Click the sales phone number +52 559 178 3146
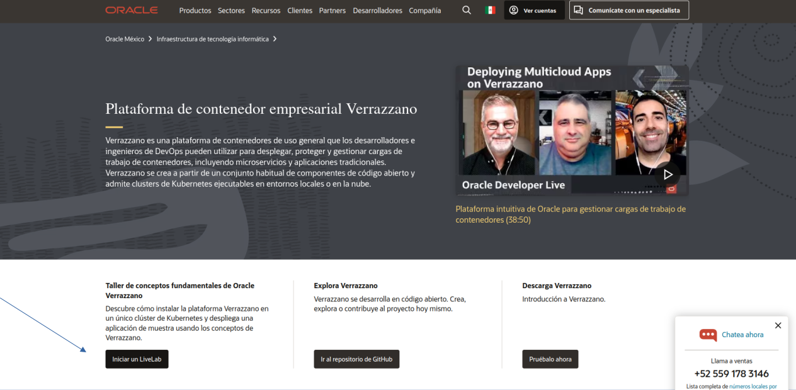796x390 pixels. coord(731,374)
